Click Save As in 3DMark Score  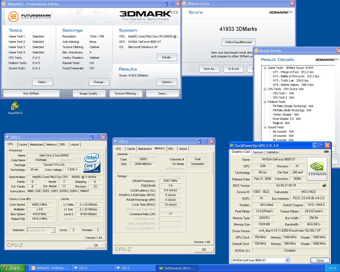click(210, 69)
